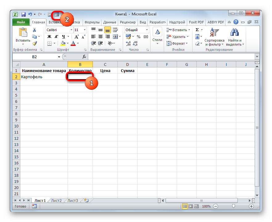Toggle italic formatting (К)
Viewport: 272px width, 222px height.
pos(55,37)
